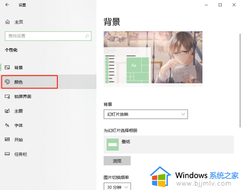Close the Settings window
This screenshot has width=241, height=190.
(234, 5)
